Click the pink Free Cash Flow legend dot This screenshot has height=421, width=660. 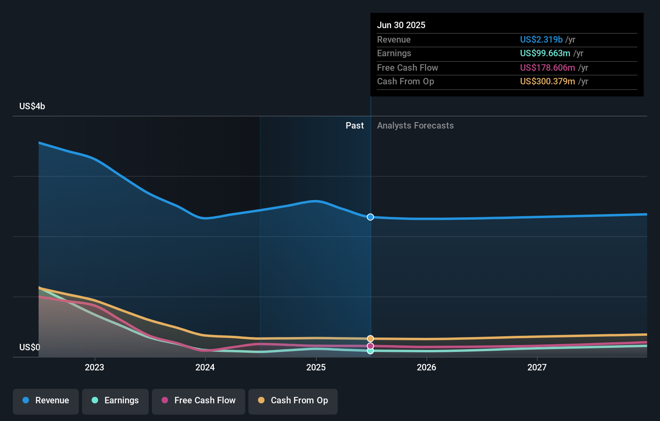tap(164, 401)
